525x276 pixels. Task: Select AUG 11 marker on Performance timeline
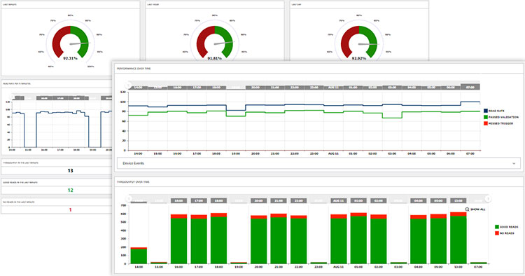pos(333,88)
